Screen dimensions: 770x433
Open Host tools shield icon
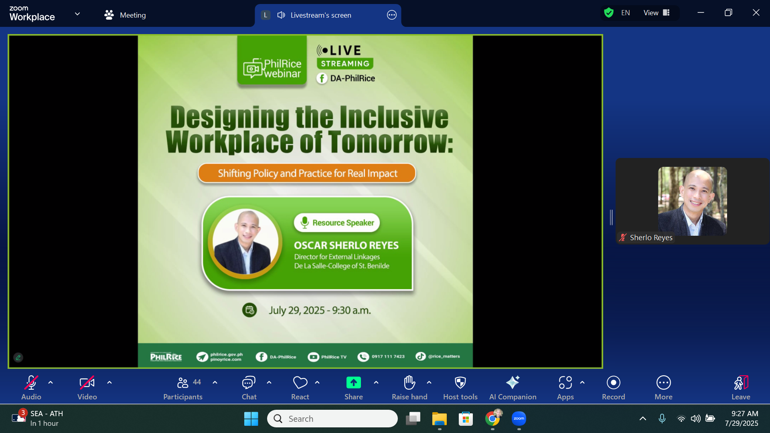460,383
